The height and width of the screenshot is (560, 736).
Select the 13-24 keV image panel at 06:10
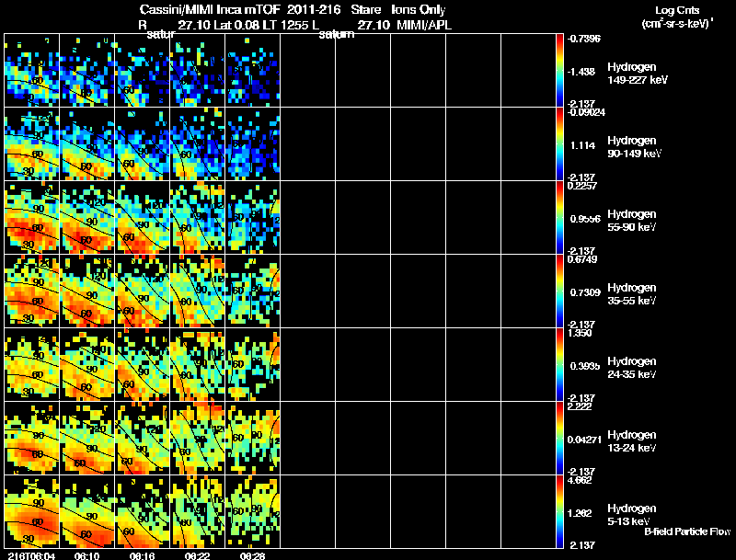click(86, 439)
